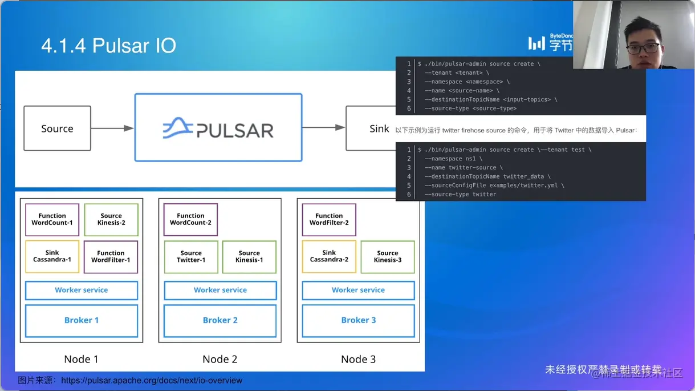Select the 'Function WordFilter-1' box
Viewport: 695px width, 391px height.
[x=111, y=257]
